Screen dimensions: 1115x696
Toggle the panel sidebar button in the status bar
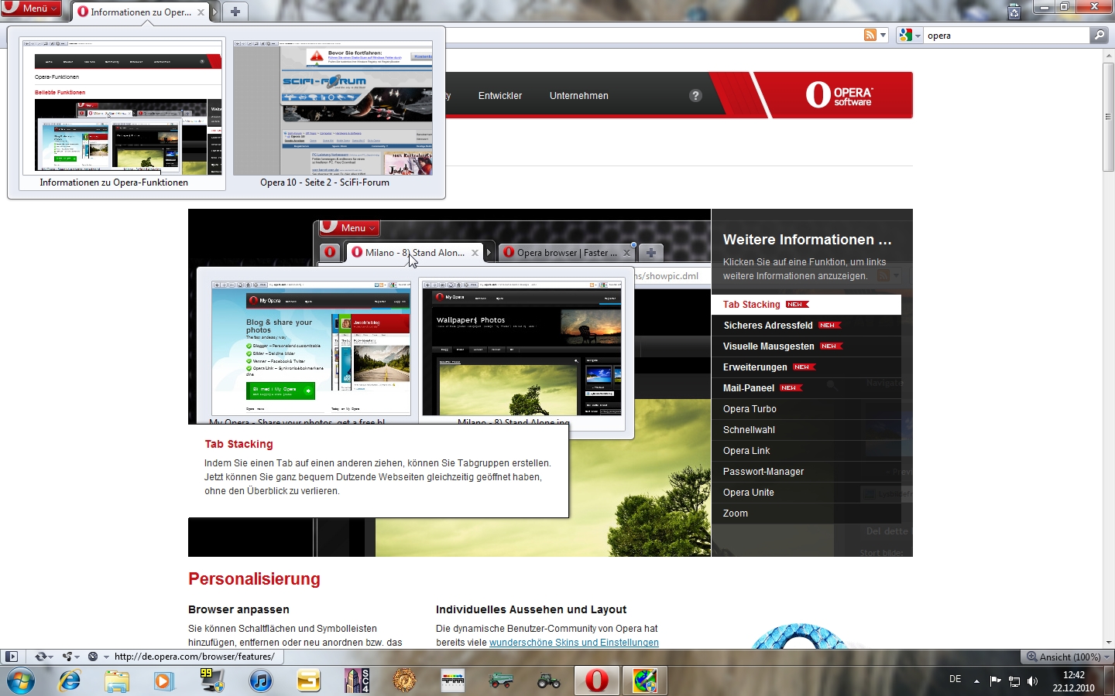(11, 657)
